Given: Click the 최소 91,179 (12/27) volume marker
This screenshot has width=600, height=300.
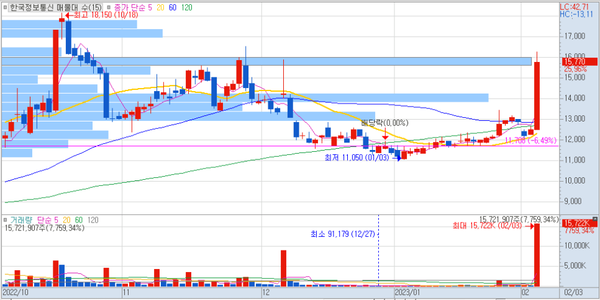Looking at the screenshot, I should click(x=342, y=234).
